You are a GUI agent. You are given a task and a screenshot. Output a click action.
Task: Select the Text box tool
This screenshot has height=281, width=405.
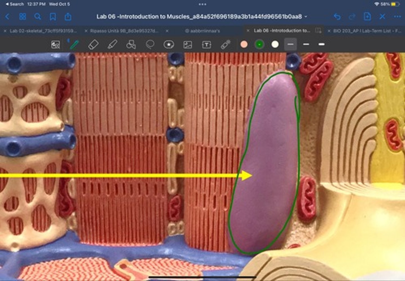206,44
